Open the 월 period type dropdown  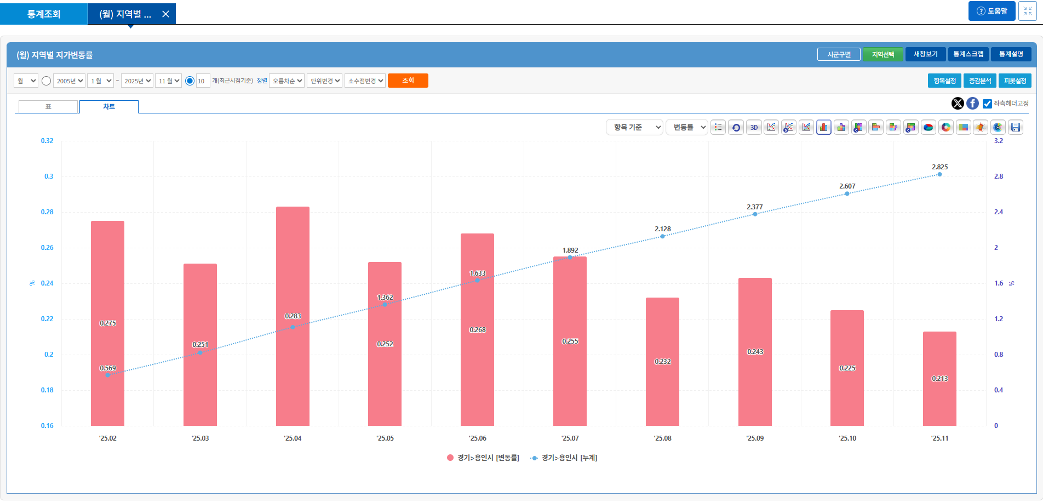coord(26,81)
